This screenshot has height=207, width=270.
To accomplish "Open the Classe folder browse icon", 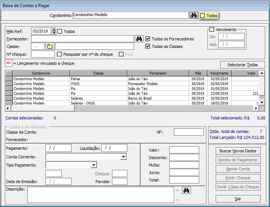I will tap(50, 46).
